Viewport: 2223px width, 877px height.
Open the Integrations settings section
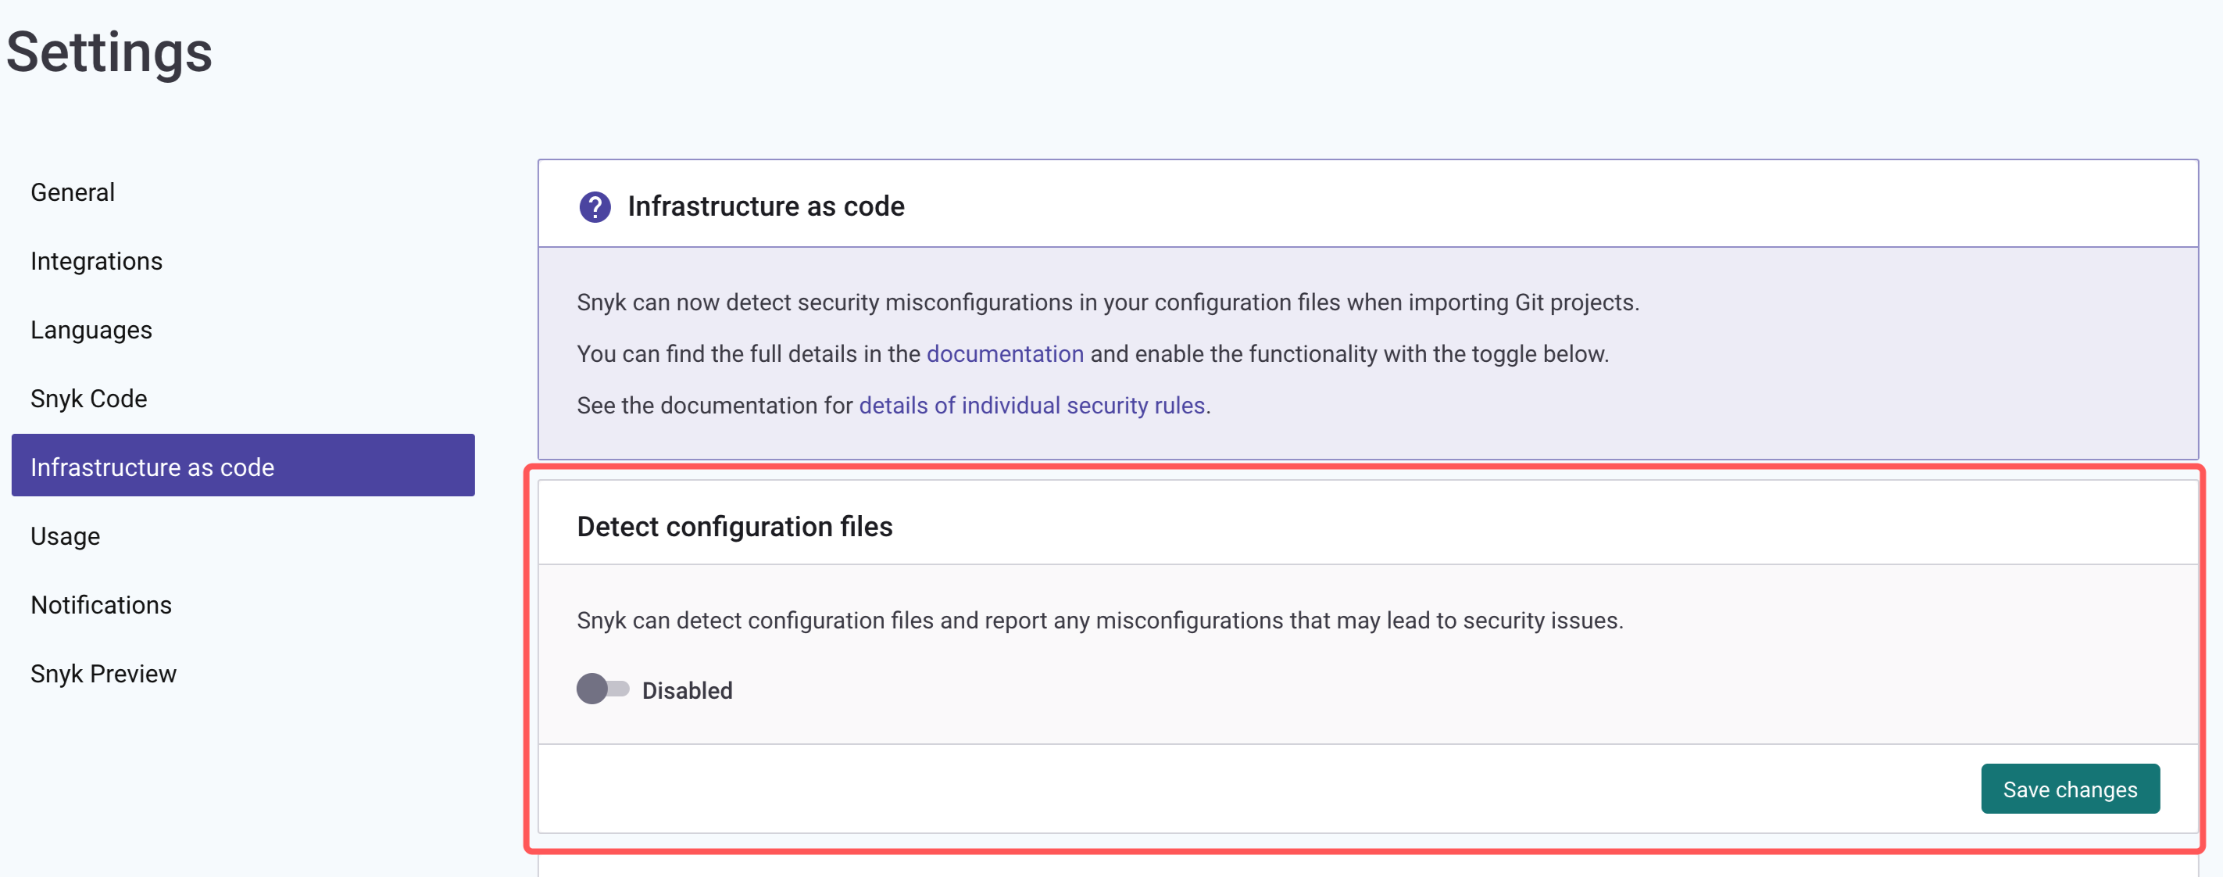tap(96, 262)
